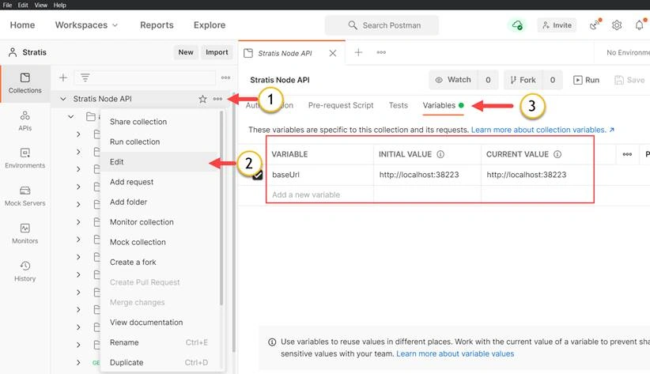Click the Watch button

(x=454, y=80)
